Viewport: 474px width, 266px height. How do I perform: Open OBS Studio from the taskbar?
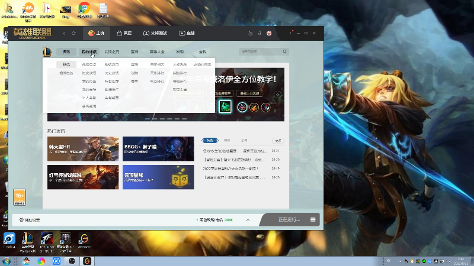(x=72, y=261)
